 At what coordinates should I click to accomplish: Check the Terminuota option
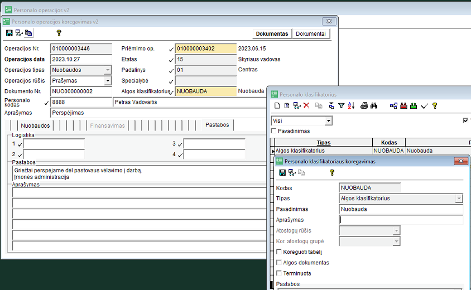(x=279, y=273)
